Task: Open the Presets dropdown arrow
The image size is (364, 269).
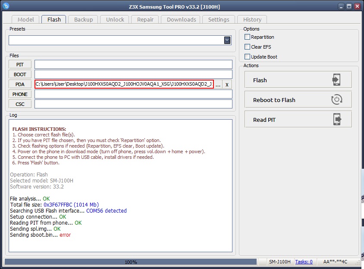Action: pyautogui.click(x=227, y=40)
